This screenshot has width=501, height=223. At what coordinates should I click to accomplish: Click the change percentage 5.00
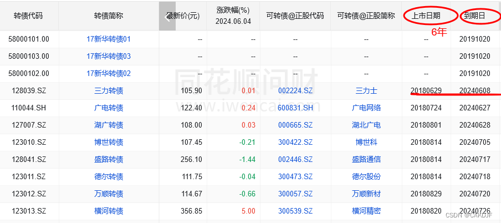(x=249, y=211)
